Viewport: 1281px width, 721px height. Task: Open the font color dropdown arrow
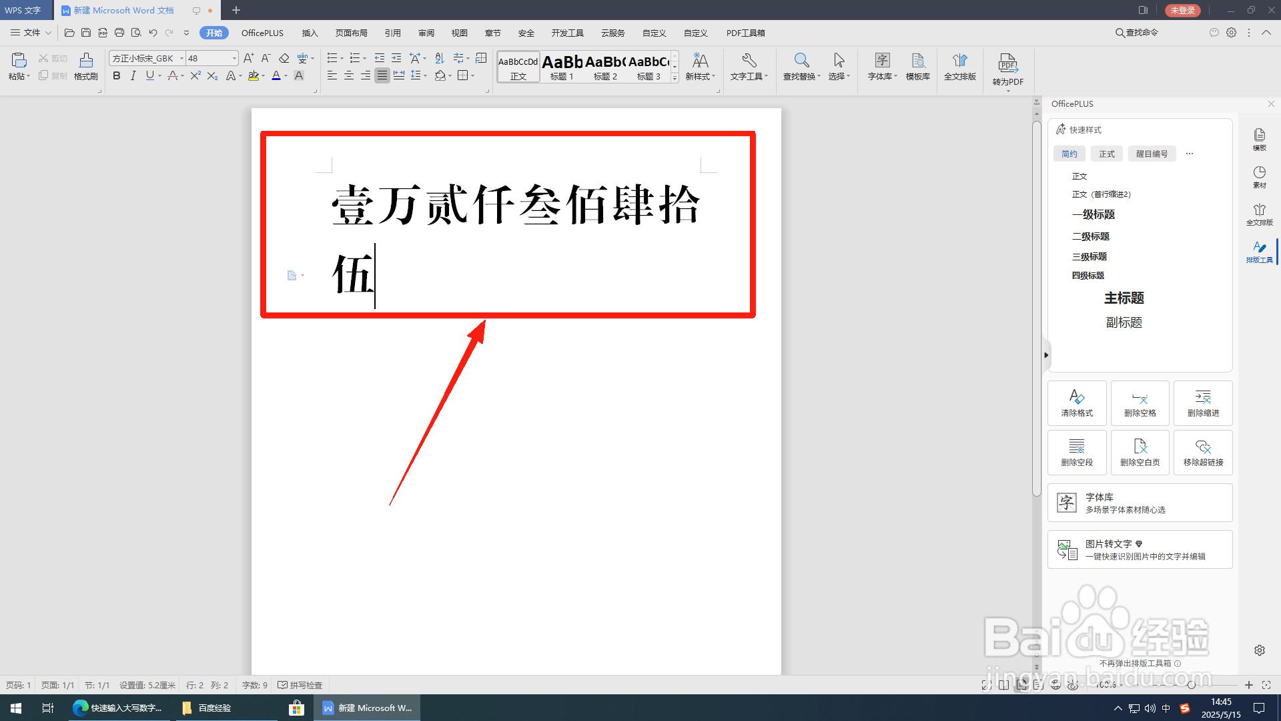286,75
